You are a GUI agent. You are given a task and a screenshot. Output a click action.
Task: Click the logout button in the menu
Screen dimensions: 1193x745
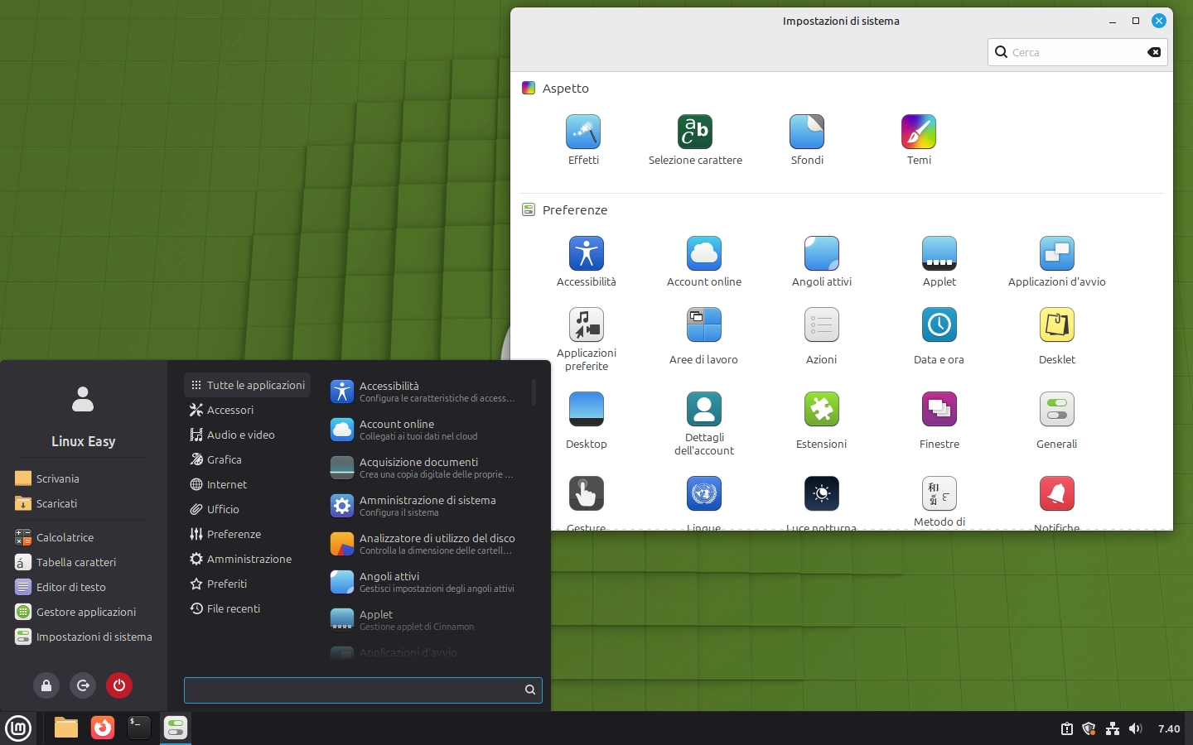pos(83,685)
